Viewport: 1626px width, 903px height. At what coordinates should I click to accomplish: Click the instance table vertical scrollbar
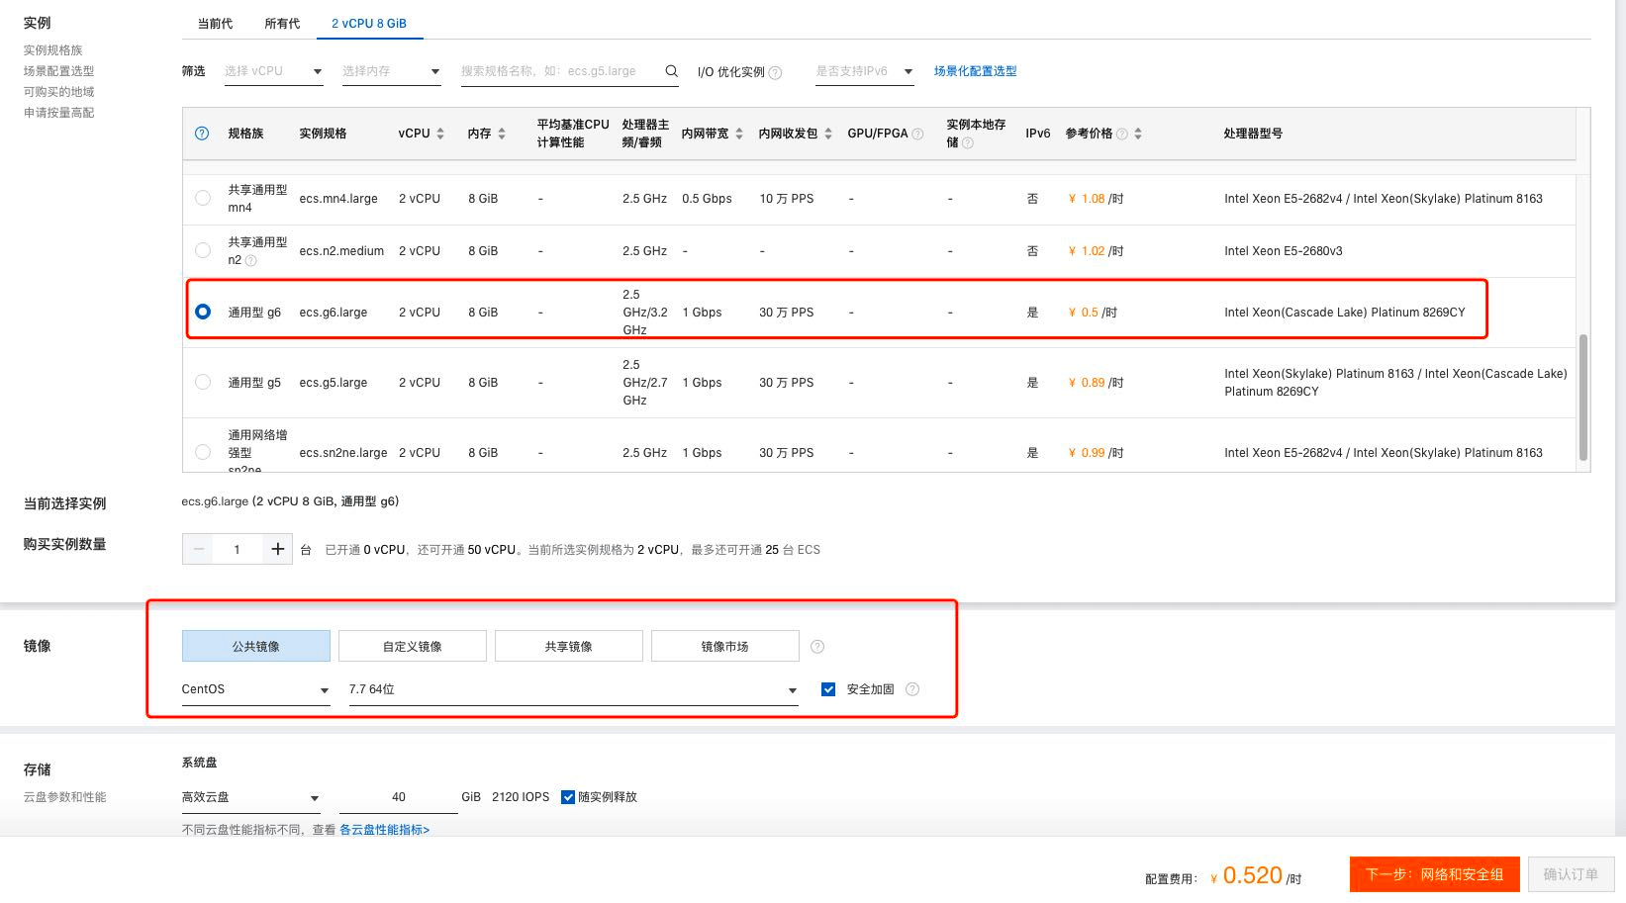pos(1583,397)
